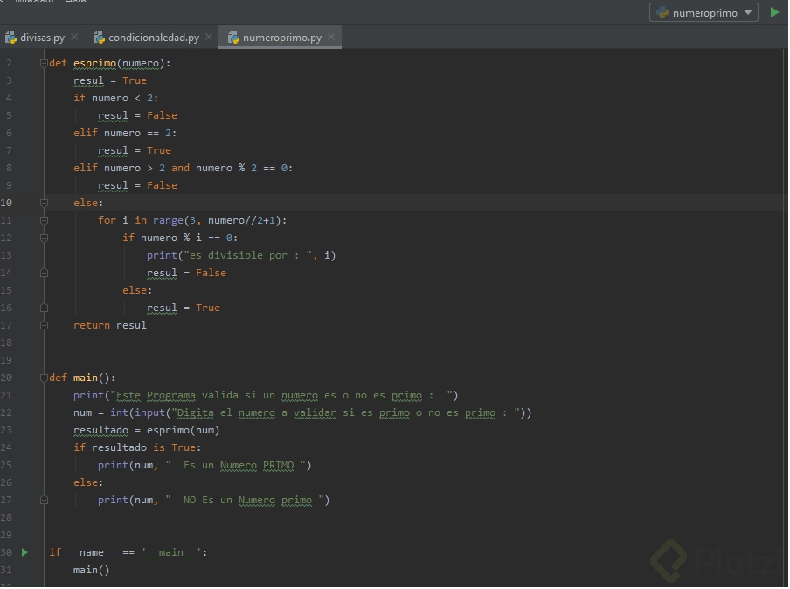
Task: Click the "NO Es un Numero primo" string
Action: coord(245,501)
